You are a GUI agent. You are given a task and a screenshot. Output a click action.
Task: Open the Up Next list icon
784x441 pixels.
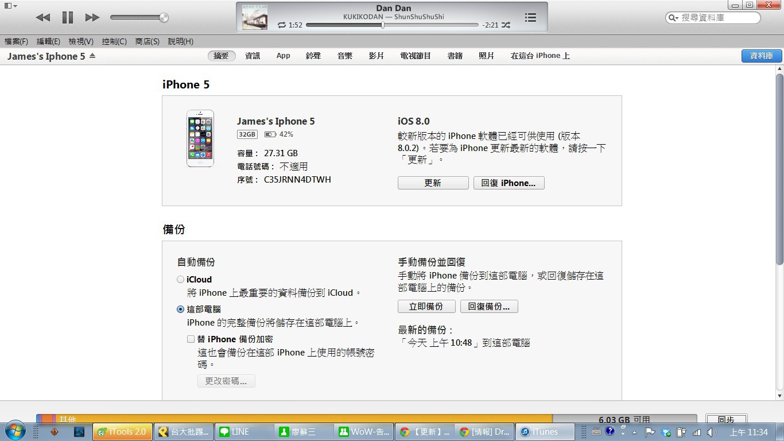530,18
